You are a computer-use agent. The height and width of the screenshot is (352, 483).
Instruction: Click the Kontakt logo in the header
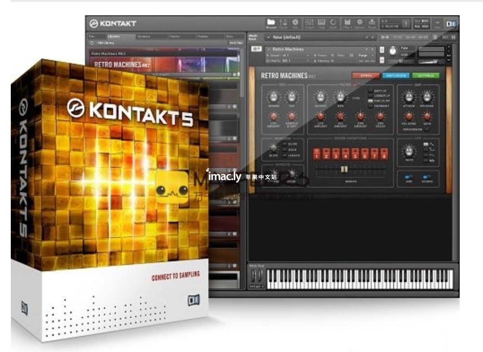(x=113, y=23)
